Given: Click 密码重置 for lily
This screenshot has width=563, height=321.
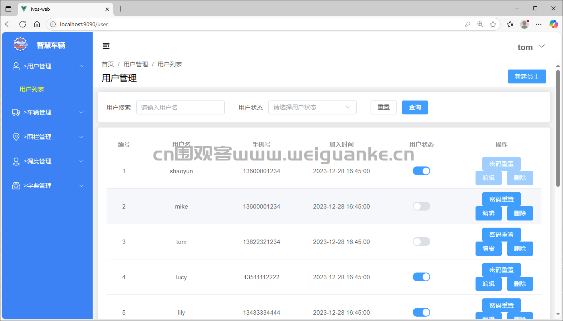Looking at the screenshot, I should point(501,305).
